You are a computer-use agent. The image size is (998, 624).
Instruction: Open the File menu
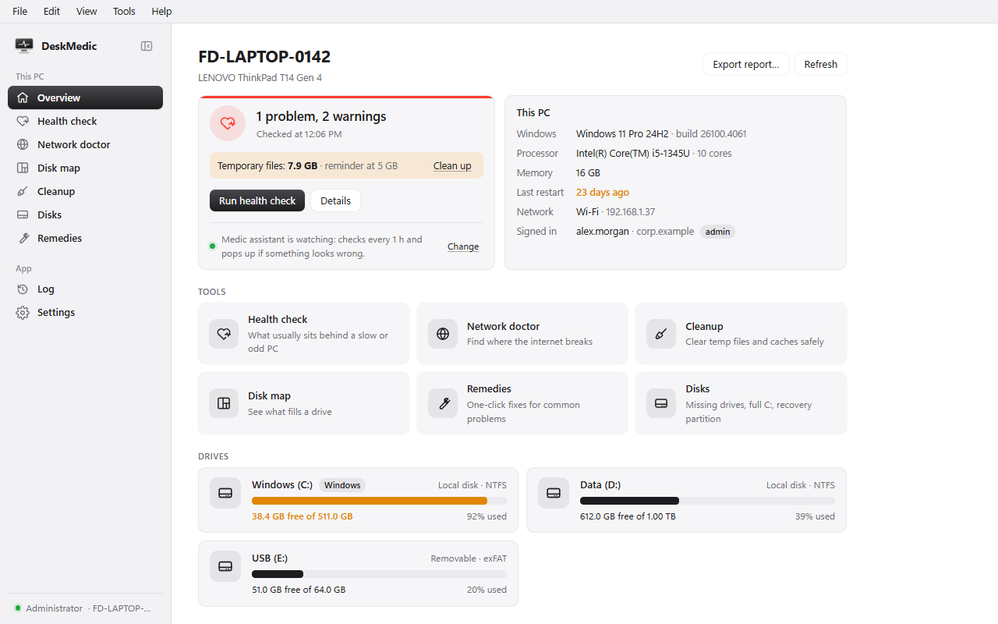click(x=19, y=11)
